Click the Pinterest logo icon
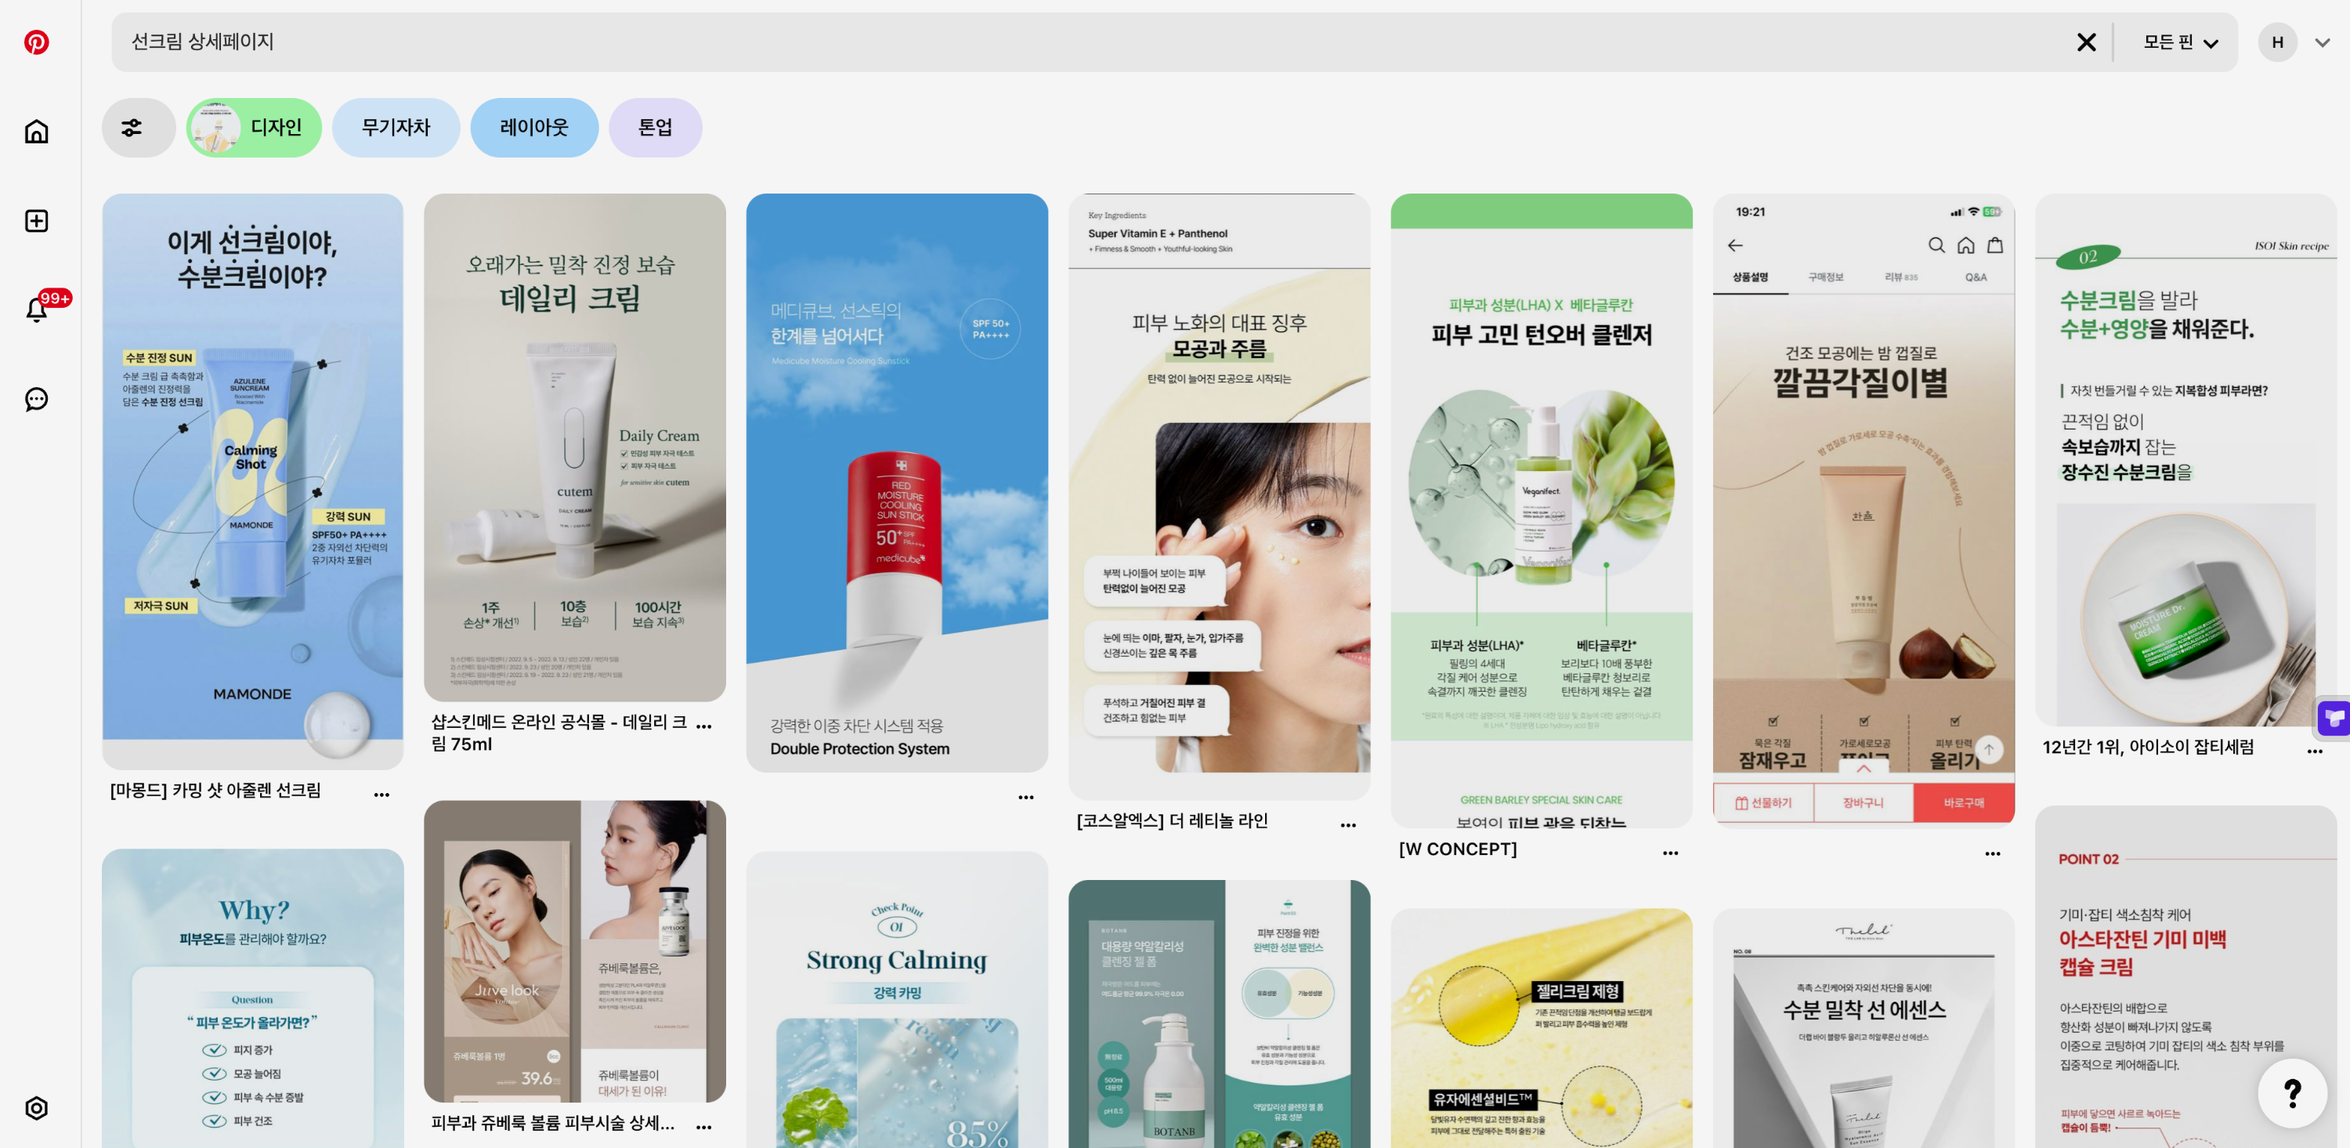The height and width of the screenshot is (1148, 2350). 37,42
